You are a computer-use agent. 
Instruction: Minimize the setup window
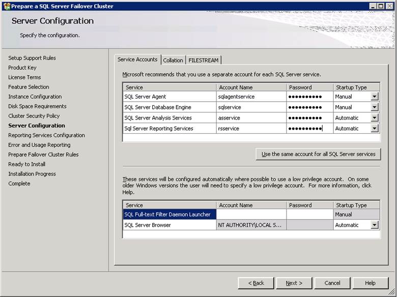[x=373, y=6]
